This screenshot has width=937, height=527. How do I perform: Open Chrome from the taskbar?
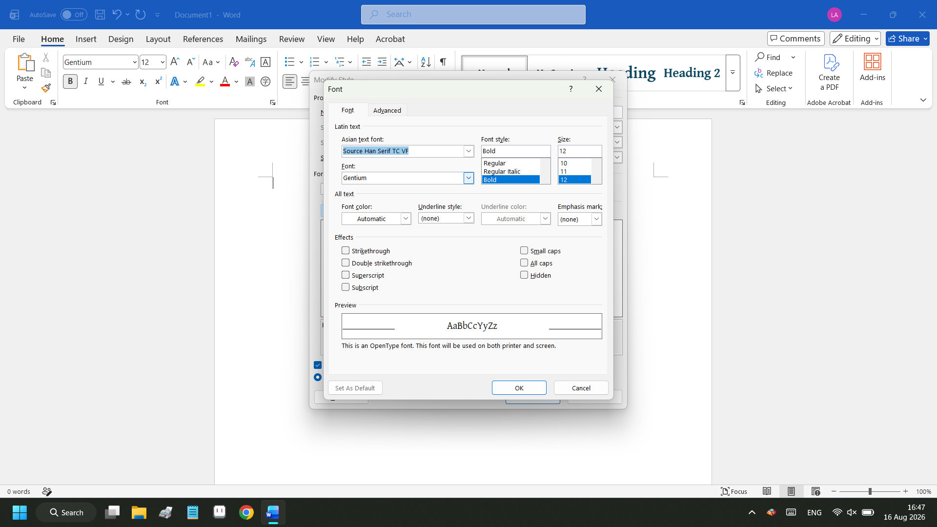pyautogui.click(x=246, y=512)
